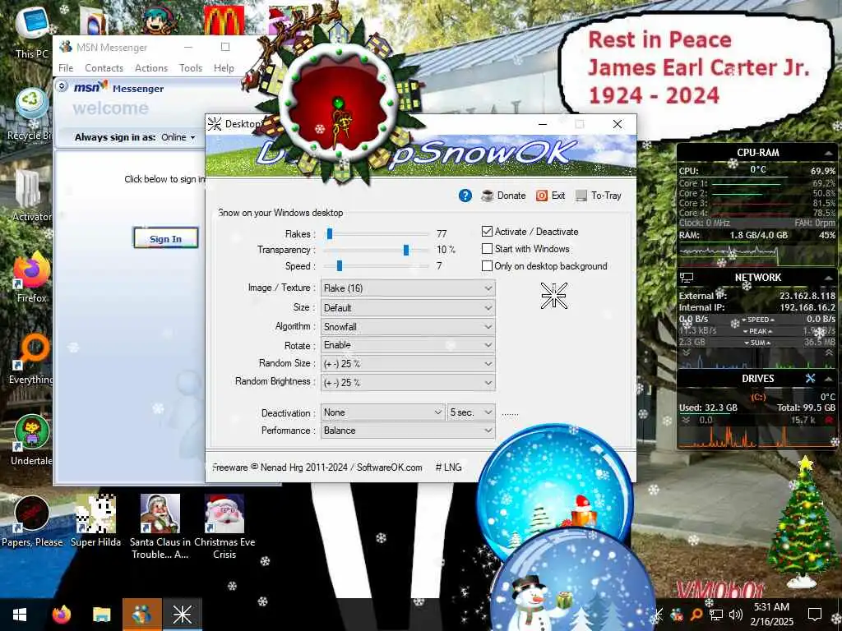This screenshot has height=631, width=842.
Task: Click the MSN Messenger butterfly title icon
Action: click(66, 47)
